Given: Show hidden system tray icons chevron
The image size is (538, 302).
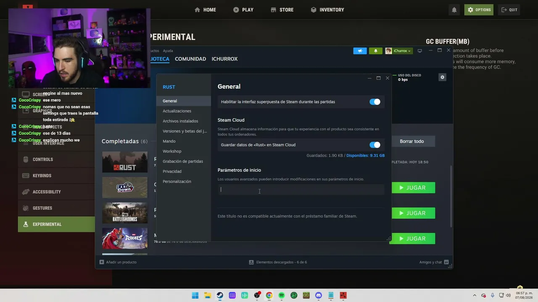Looking at the screenshot, I should pos(475,295).
